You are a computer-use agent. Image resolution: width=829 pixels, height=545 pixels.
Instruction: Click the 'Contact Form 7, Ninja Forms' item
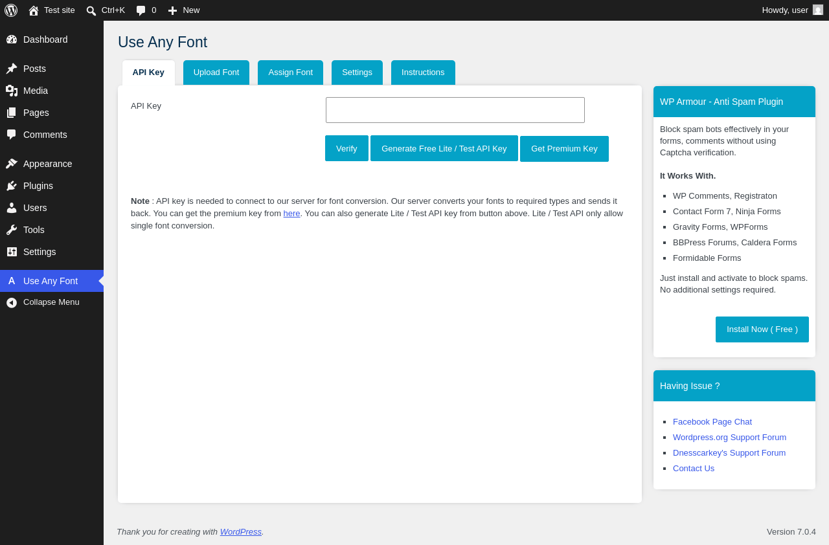(x=727, y=212)
